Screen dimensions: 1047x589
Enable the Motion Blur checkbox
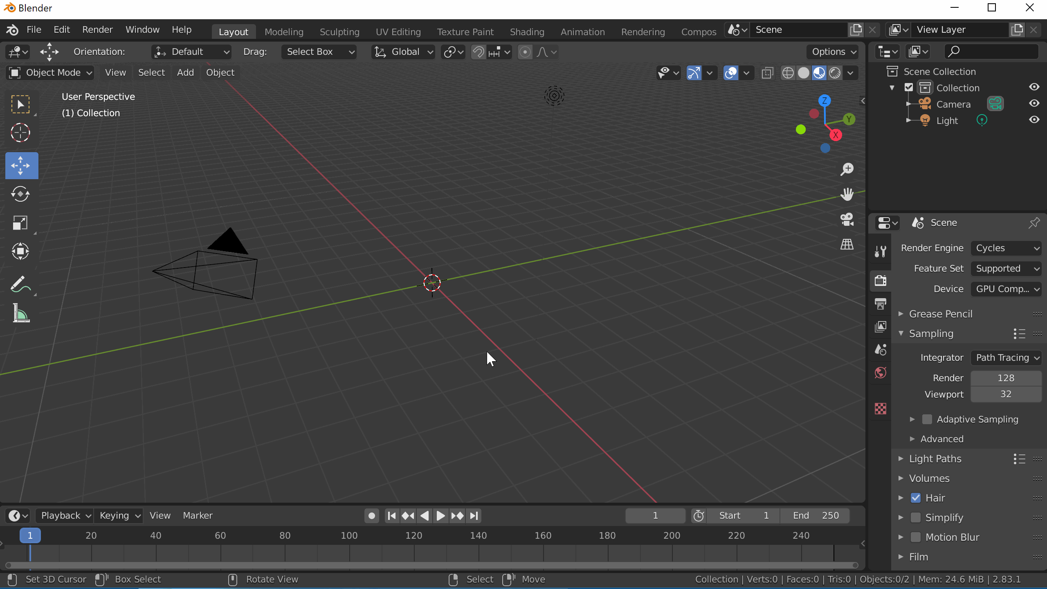coord(916,537)
